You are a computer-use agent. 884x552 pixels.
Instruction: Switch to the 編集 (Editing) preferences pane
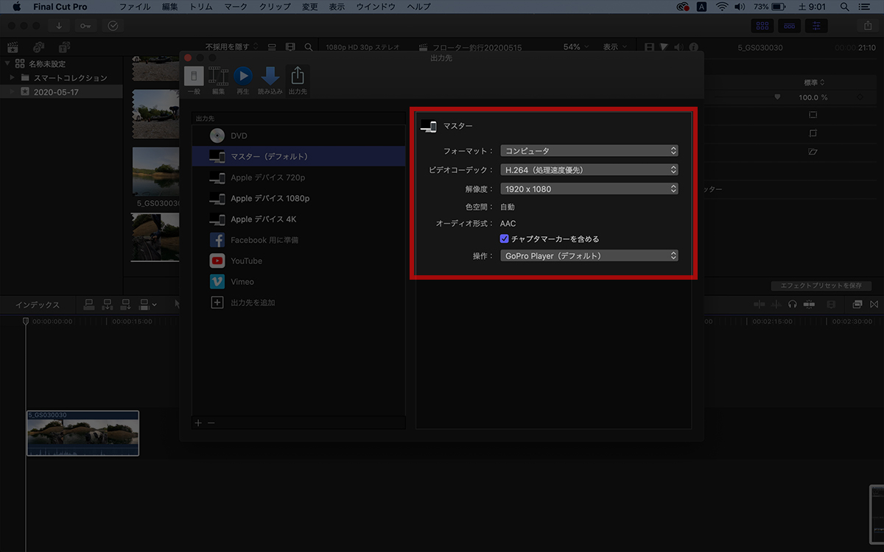pos(218,80)
